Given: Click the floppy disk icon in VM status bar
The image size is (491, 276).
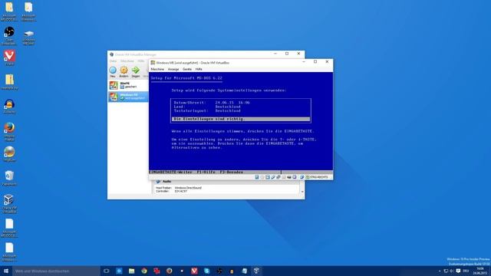Looking at the screenshot, I should tap(268, 177).
